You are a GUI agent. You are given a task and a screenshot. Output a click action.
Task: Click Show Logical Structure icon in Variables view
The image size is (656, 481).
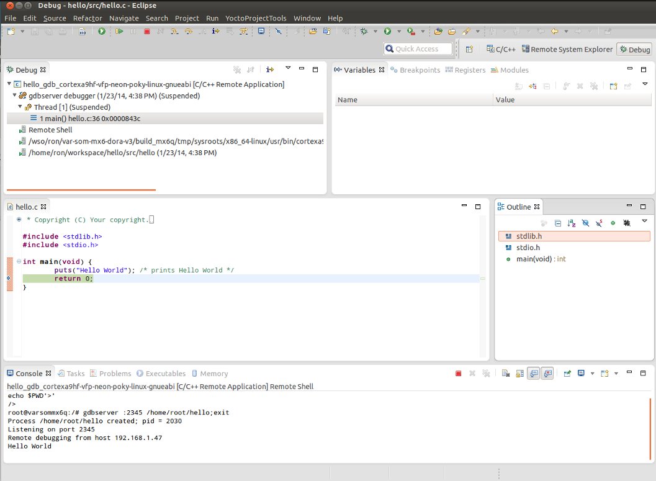(532, 86)
